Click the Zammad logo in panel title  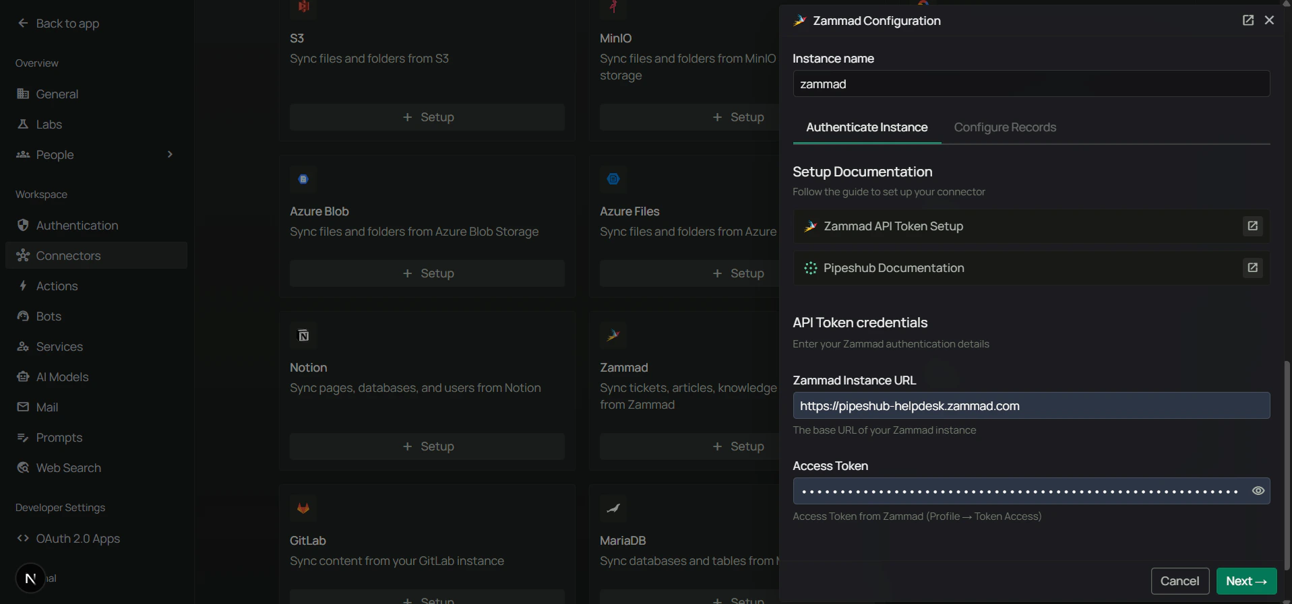coord(800,21)
